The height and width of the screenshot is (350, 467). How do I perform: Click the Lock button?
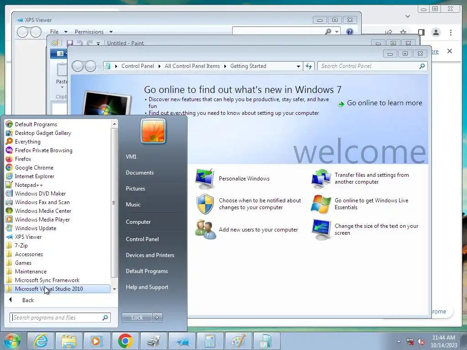pos(137,318)
